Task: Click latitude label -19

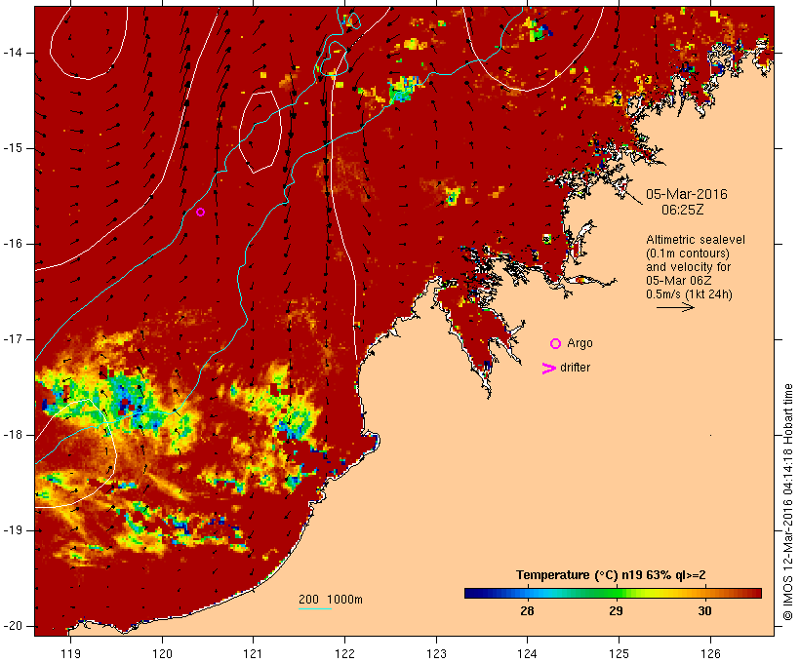Action: click(x=12, y=530)
